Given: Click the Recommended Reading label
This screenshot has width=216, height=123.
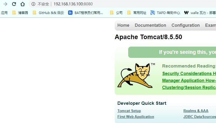Looking at the screenshot, I should 189,66.
